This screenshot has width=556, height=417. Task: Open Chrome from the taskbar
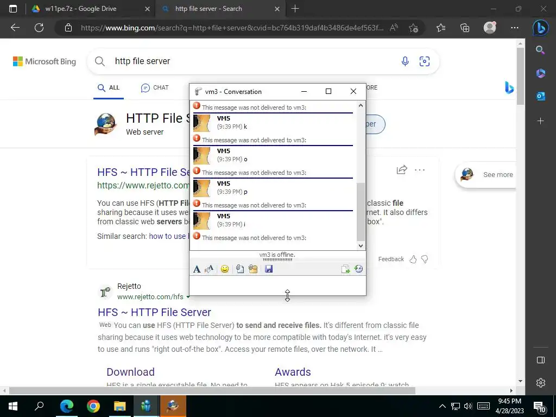click(93, 406)
